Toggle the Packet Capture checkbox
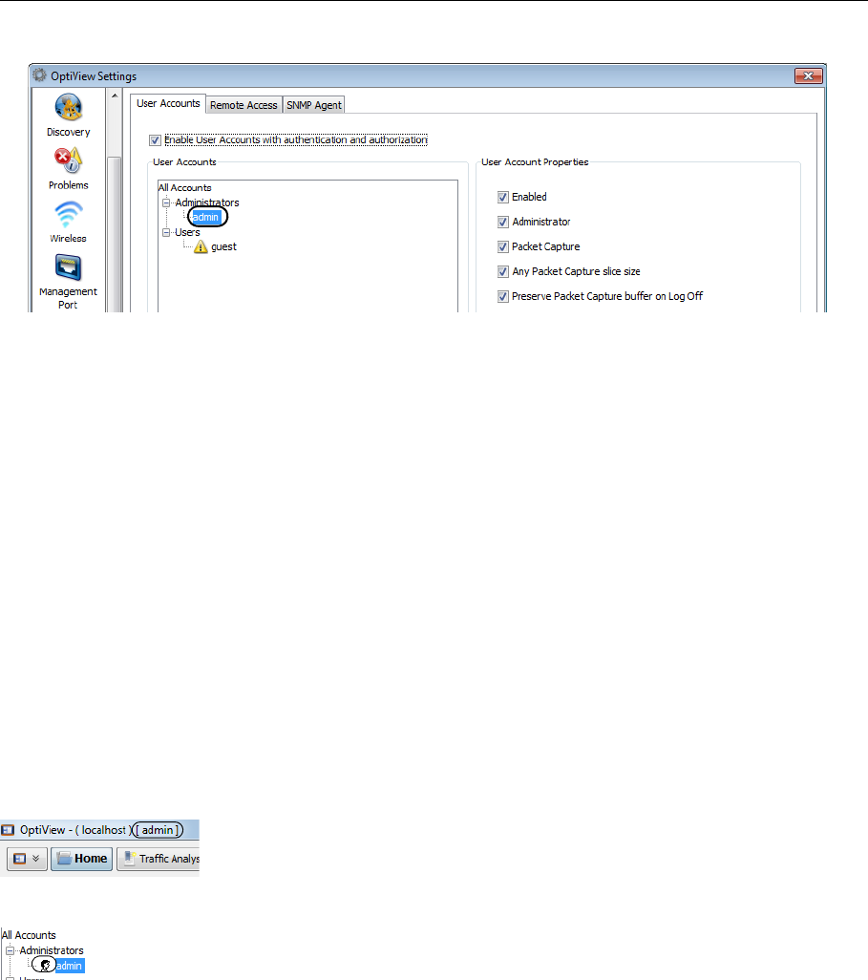The width and height of the screenshot is (868, 980). point(503,246)
